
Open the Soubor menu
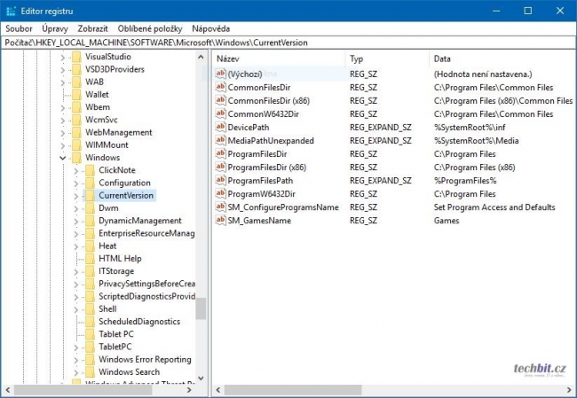click(x=19, y=28)
